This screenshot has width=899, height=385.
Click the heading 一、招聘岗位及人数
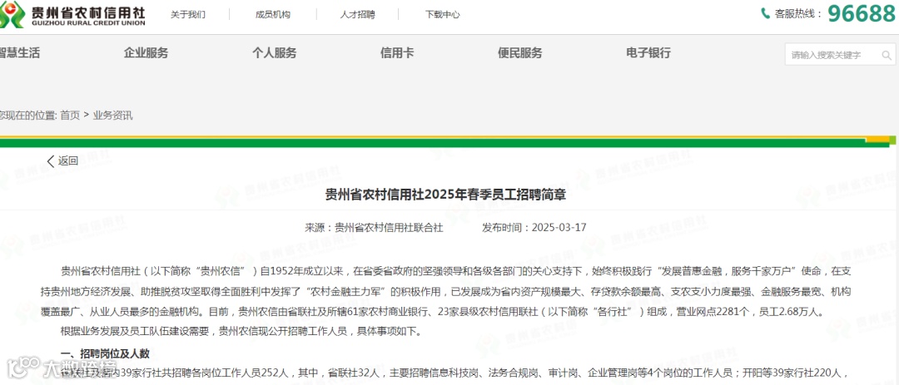pyautogui.click(x=106, y=353)
